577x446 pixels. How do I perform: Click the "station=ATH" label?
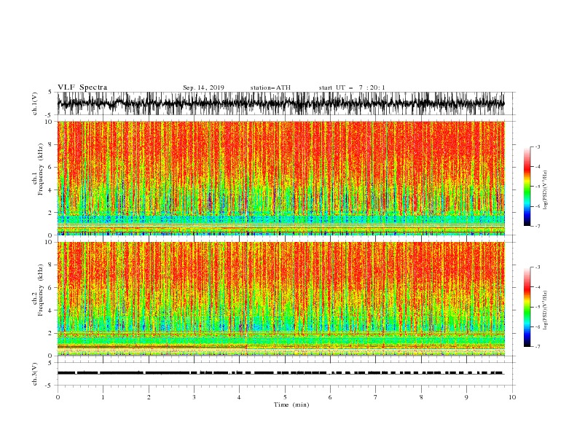(270, 87)
